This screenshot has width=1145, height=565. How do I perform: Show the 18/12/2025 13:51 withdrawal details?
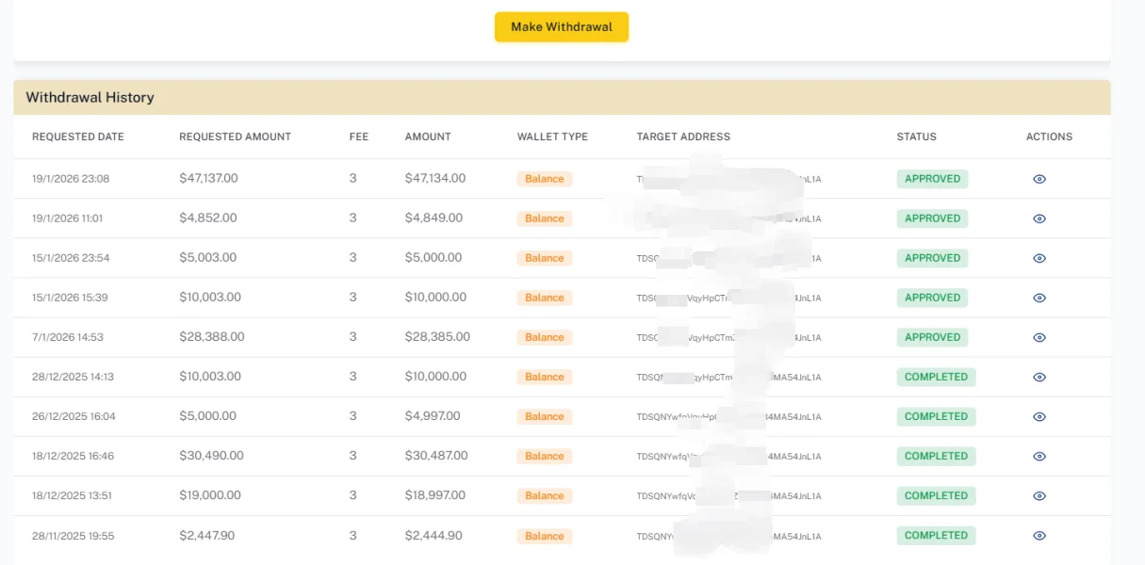click(1039, 495)
